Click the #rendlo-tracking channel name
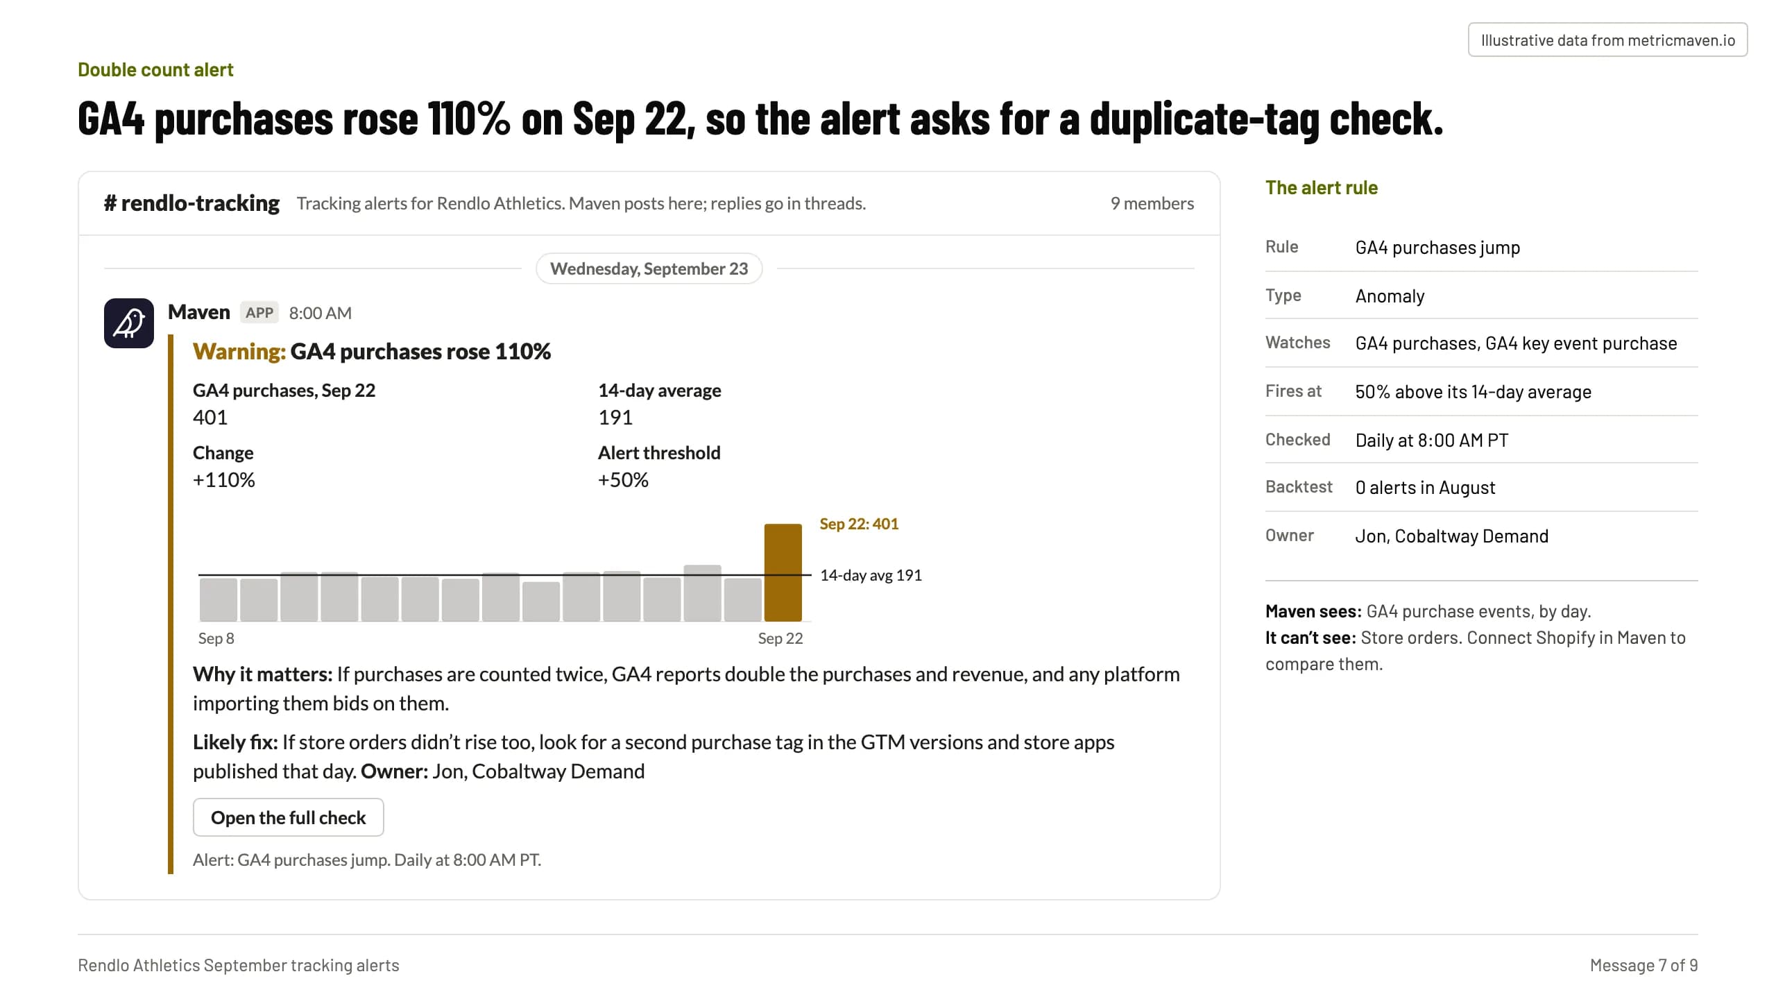 click(191, 203)
